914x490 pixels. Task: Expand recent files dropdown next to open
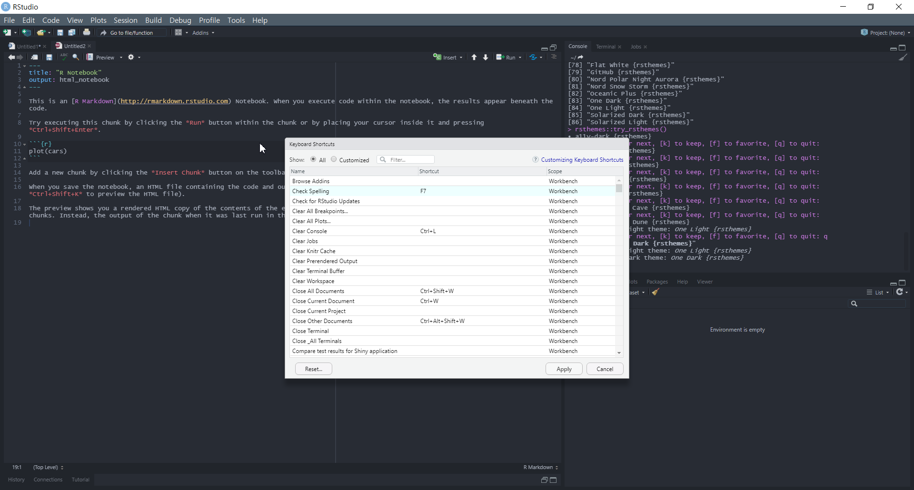pos(49,33)
